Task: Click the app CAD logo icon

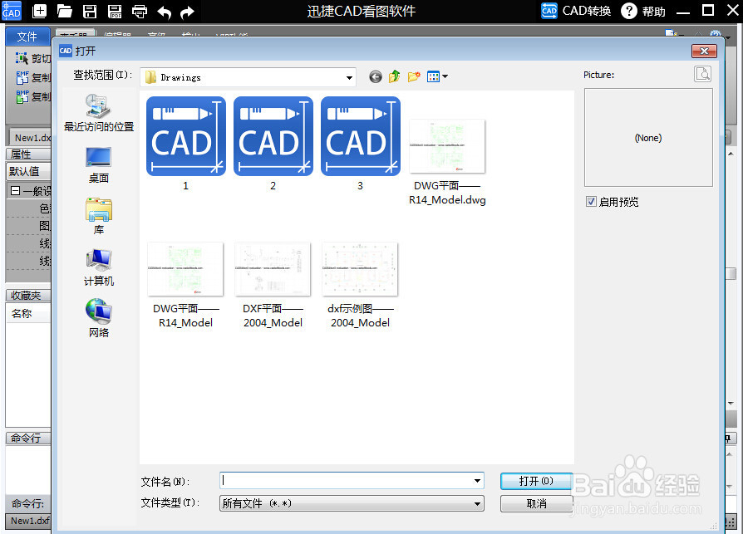Action: click(12, 11)
